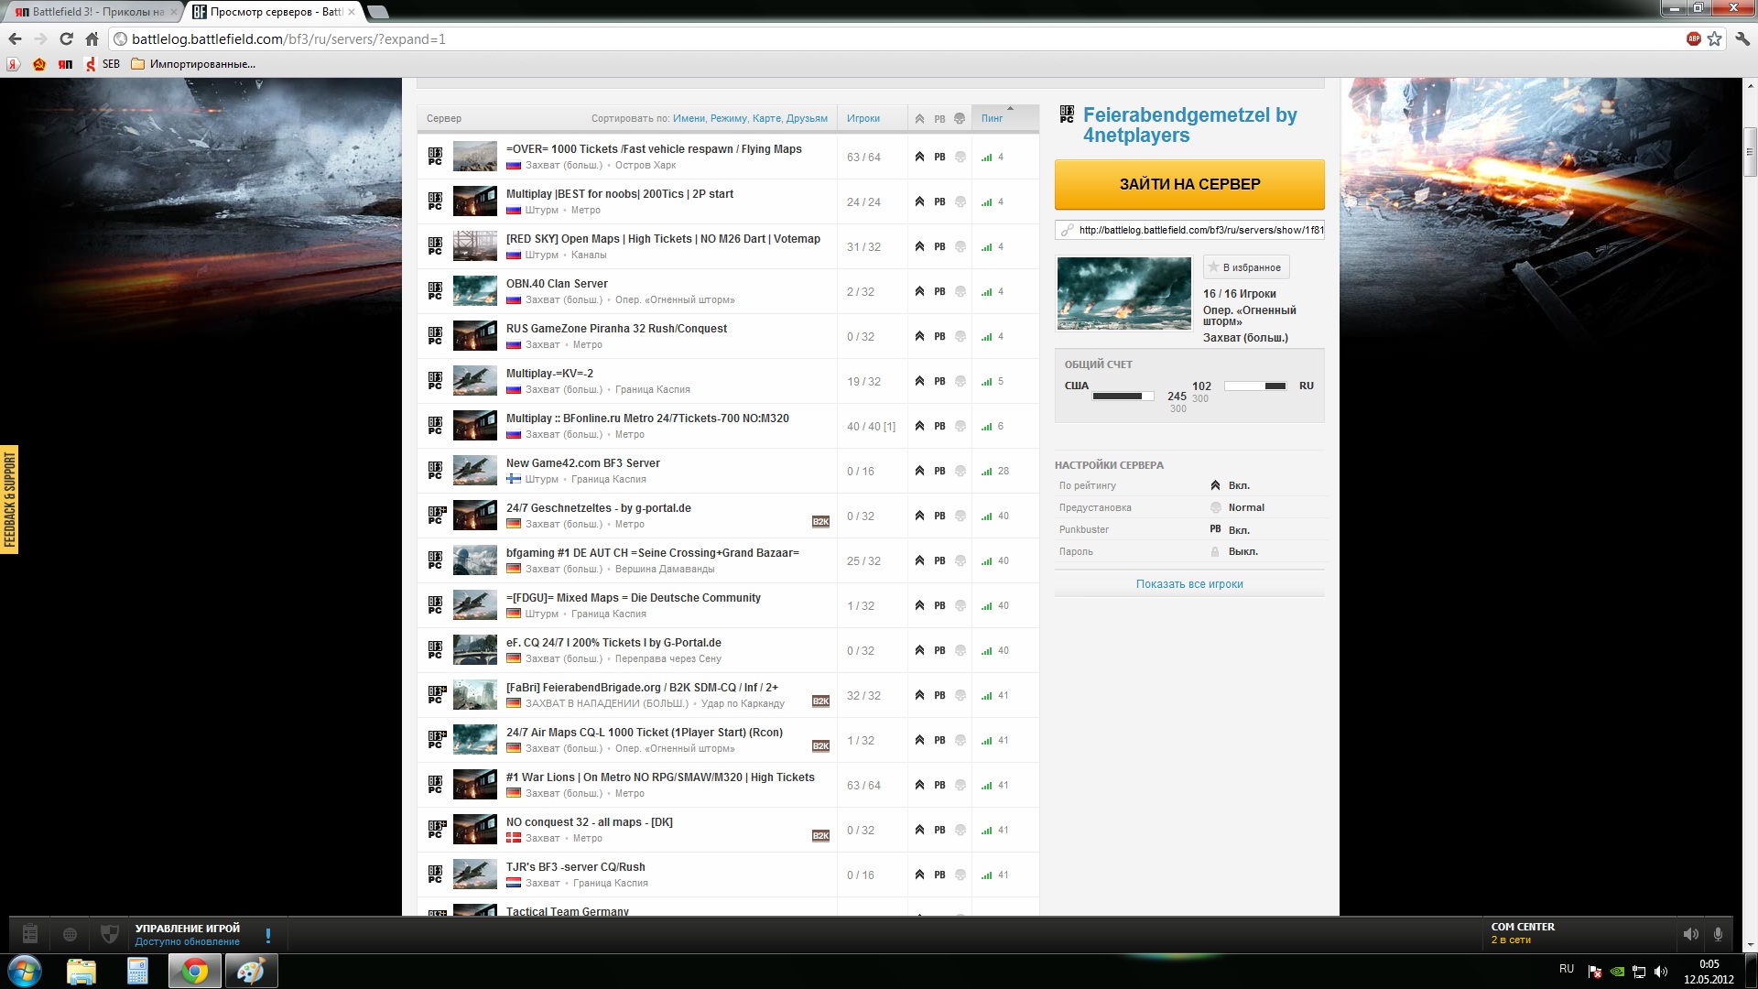Select the OBN.40 Clan Server row
This screenshot has width=1758, height=989.
pos(728,292)
